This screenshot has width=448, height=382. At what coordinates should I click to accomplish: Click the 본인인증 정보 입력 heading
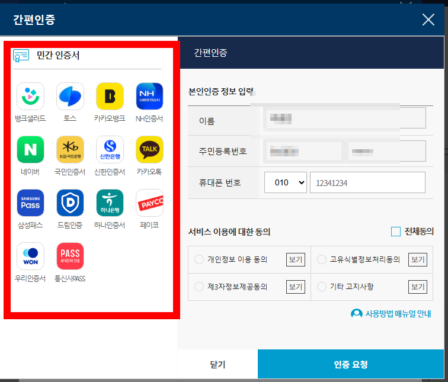tap(221, 91)
